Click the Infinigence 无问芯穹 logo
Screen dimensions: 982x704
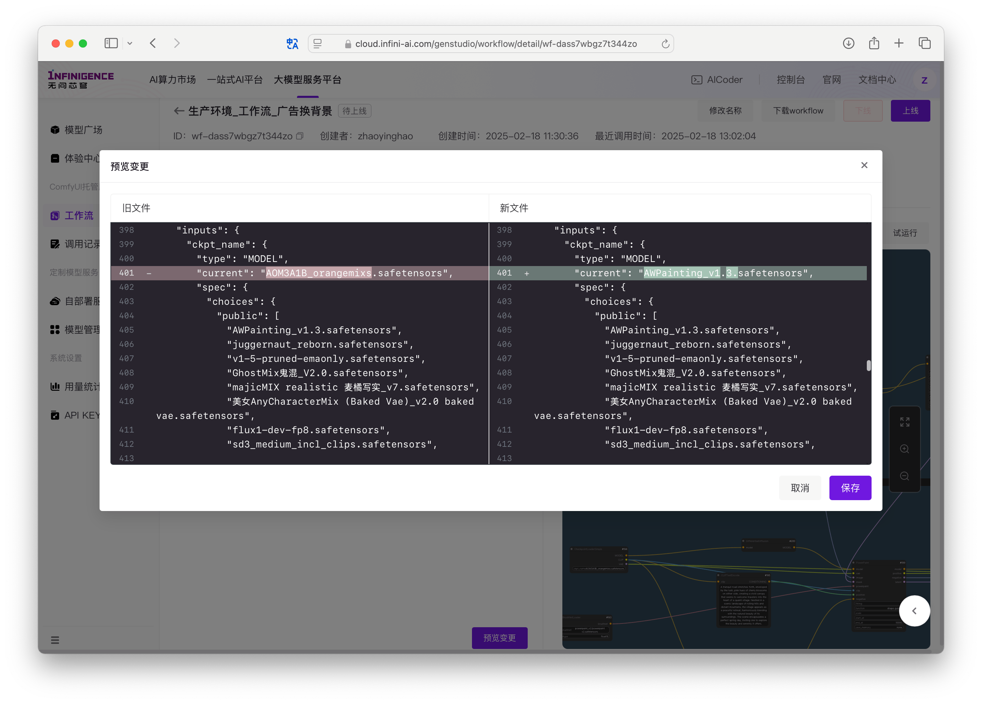pyautogui.click(x=80, y=80)
